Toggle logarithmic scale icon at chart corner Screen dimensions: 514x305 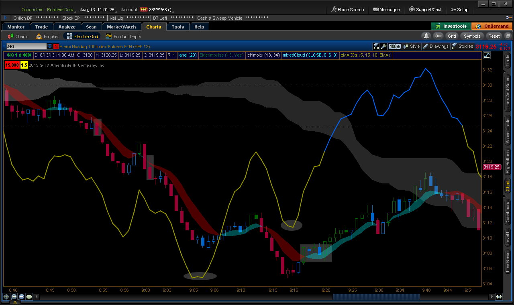tap(487, 55)
